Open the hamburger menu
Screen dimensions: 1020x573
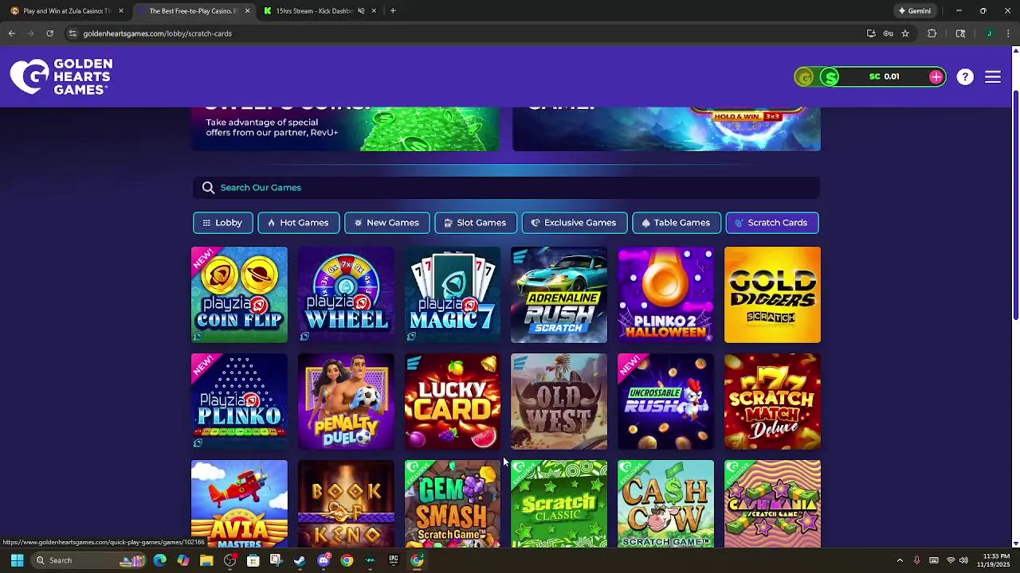(x=993, y=77)
